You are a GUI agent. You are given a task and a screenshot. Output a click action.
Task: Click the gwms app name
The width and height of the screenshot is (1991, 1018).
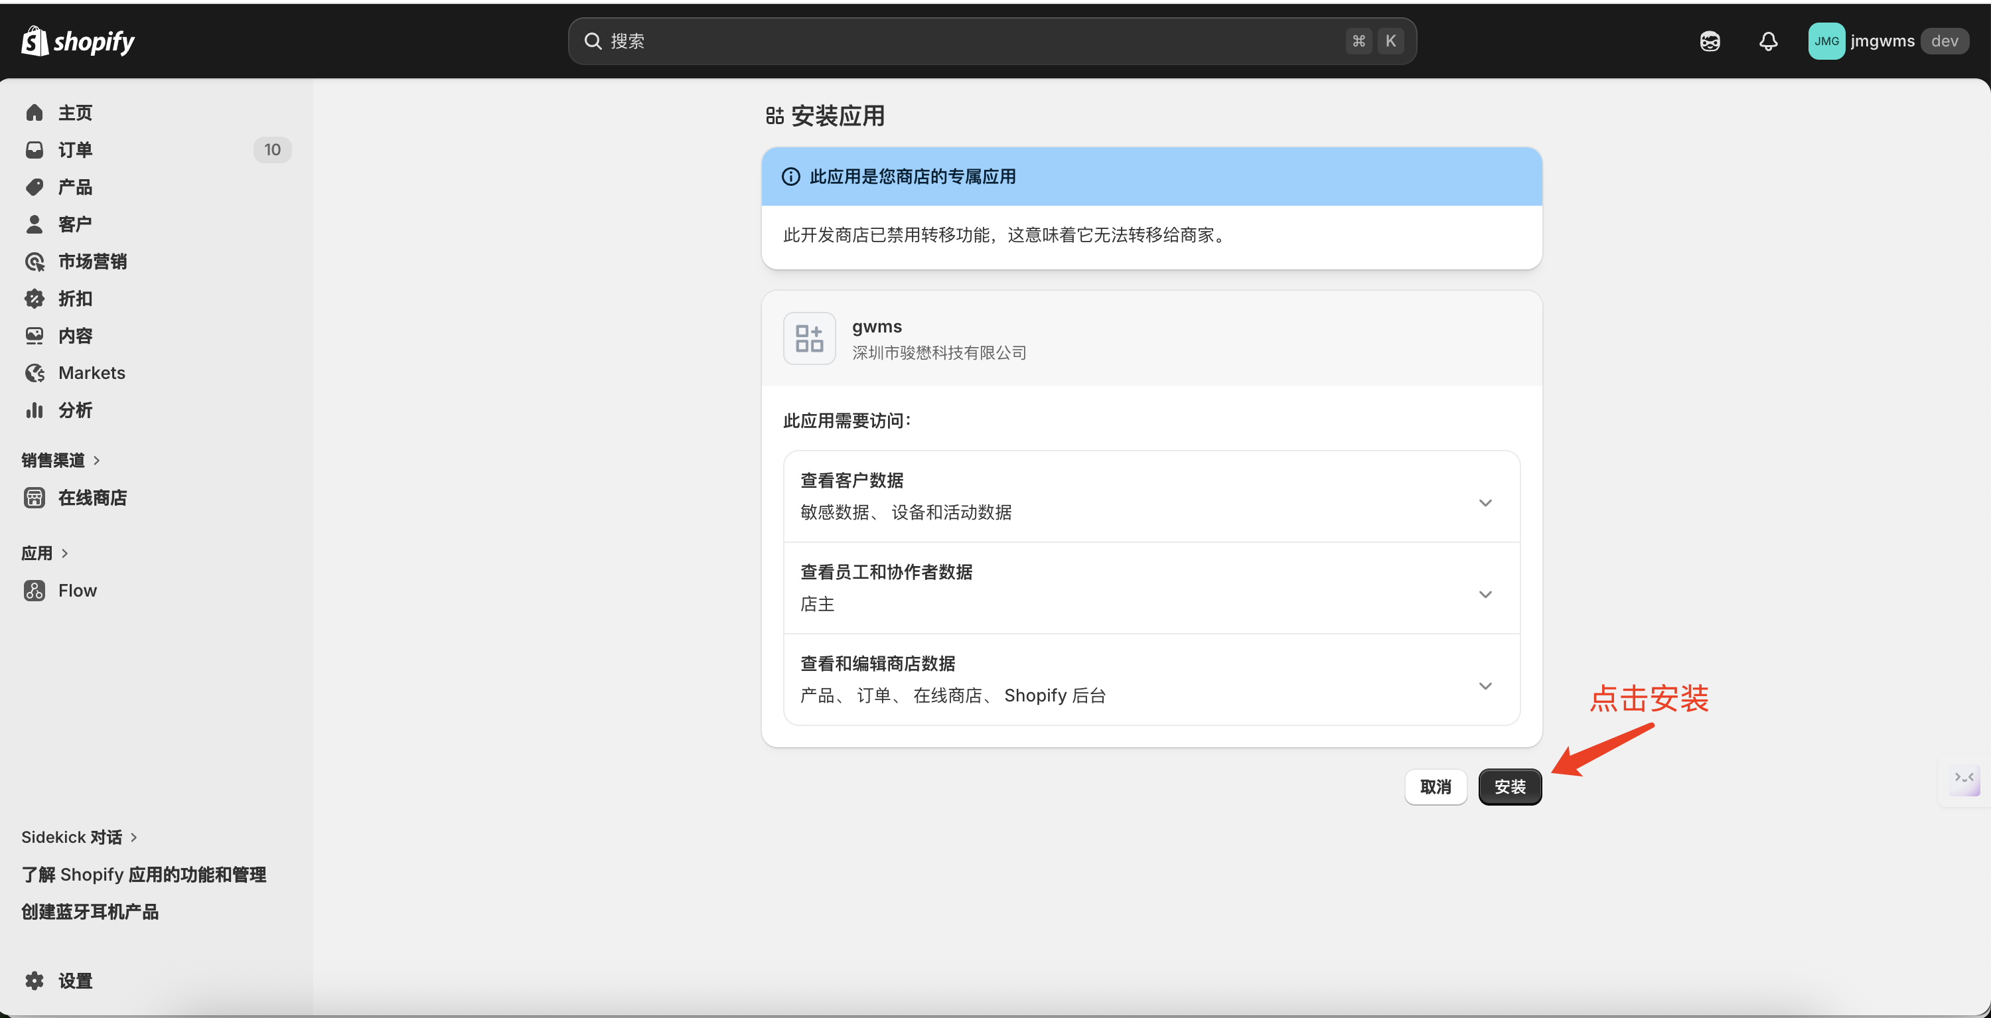point(877,327)
